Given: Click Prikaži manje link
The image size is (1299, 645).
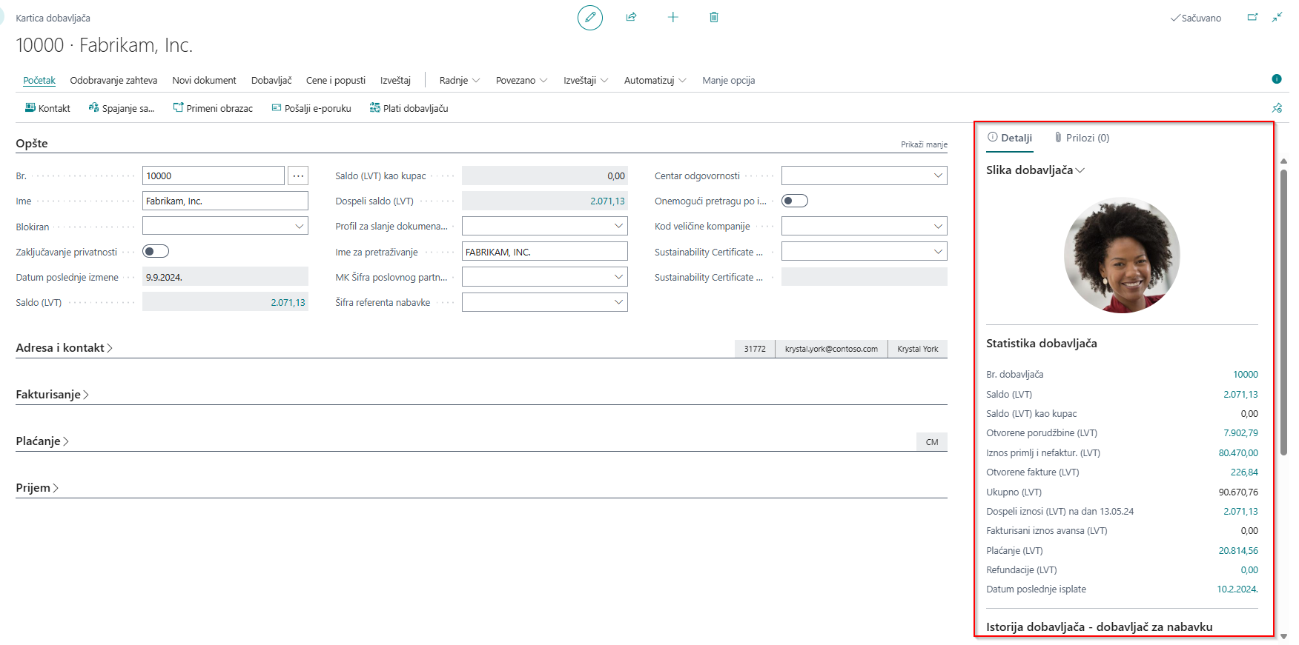Looking at the screenshot, I should pos(923,144).
